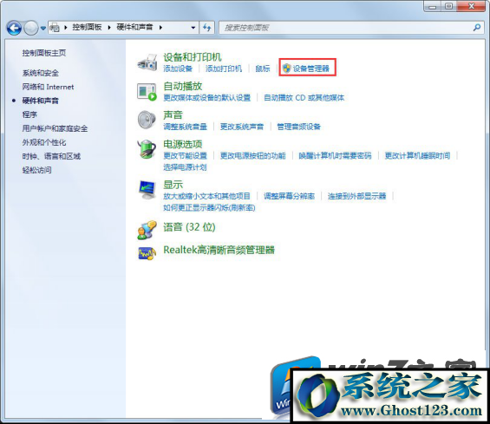The width and height of the screenshot is (490, 424).
Task: Open the Speech (32位) icon
Action: click(x=147, y=230)
